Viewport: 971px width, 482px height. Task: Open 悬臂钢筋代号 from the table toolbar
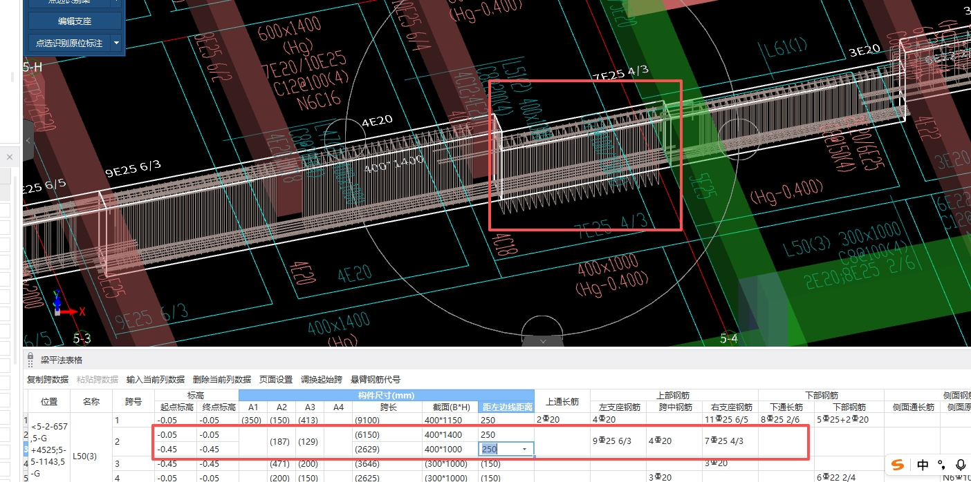click(x=376, y=379)
